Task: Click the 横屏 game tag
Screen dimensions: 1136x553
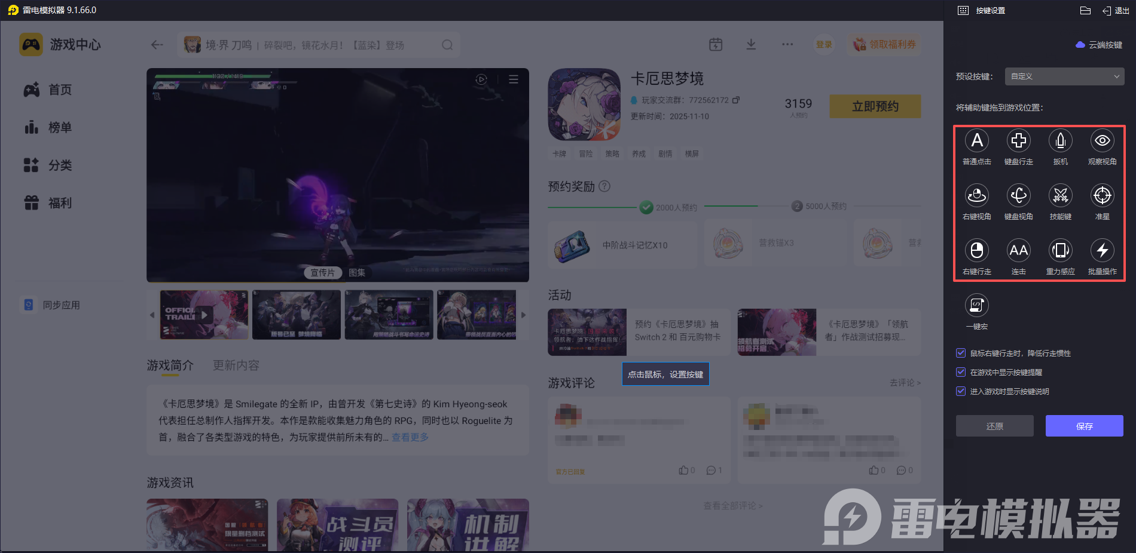Action: click(x=692, y=153)
